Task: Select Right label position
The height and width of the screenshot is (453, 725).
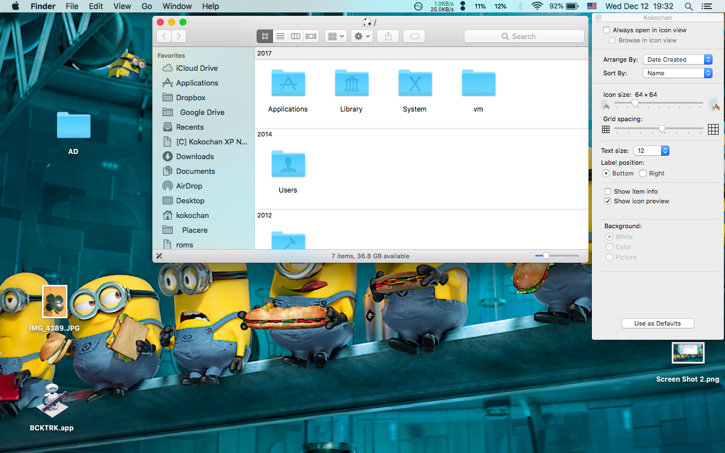Action: (x=643, y=173)
